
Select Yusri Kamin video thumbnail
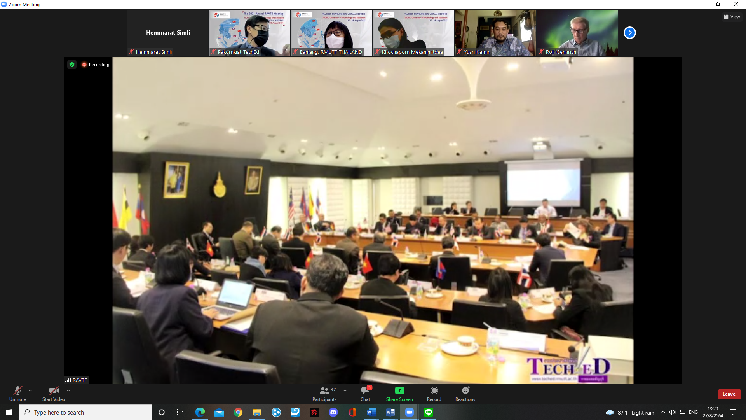pyautogui.click(x=496, y=33)
